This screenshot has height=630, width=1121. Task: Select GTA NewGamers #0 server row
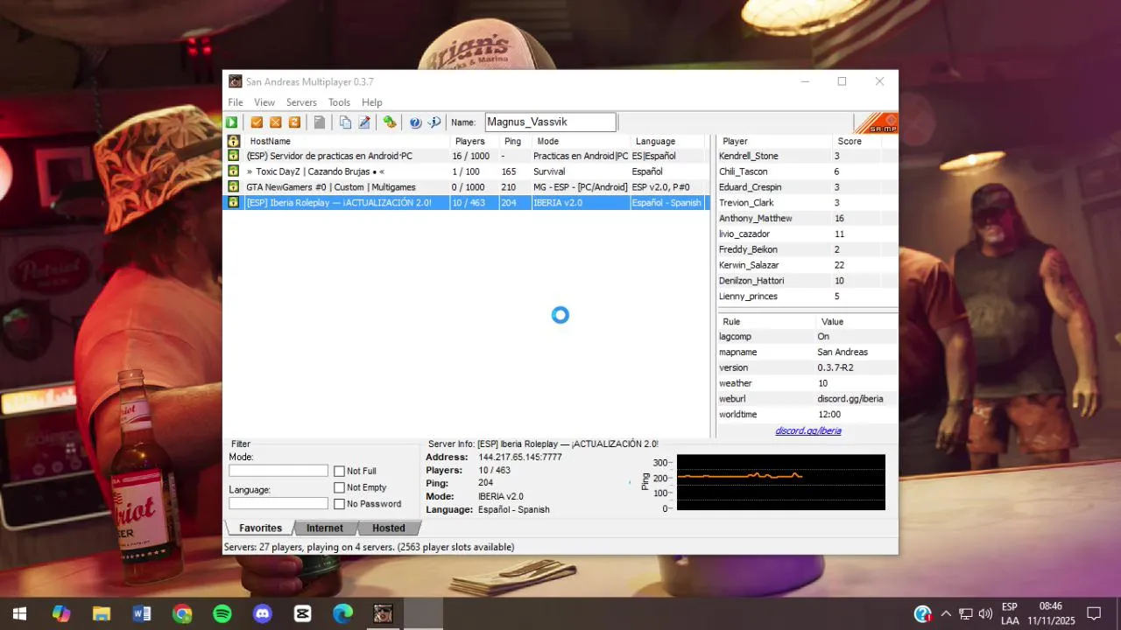466,187
